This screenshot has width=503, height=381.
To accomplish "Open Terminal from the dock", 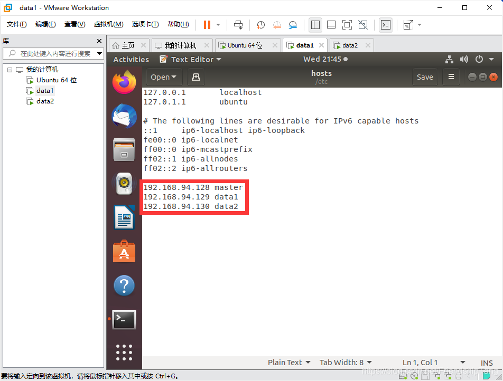I will (124, 319).
